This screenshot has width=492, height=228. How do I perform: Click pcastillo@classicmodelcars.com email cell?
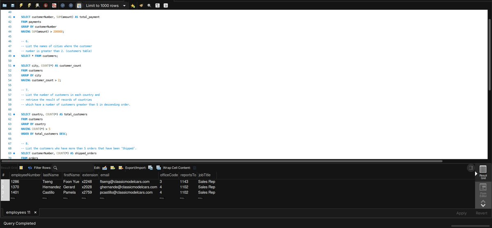pyautogui.click(x=128, y=192)
